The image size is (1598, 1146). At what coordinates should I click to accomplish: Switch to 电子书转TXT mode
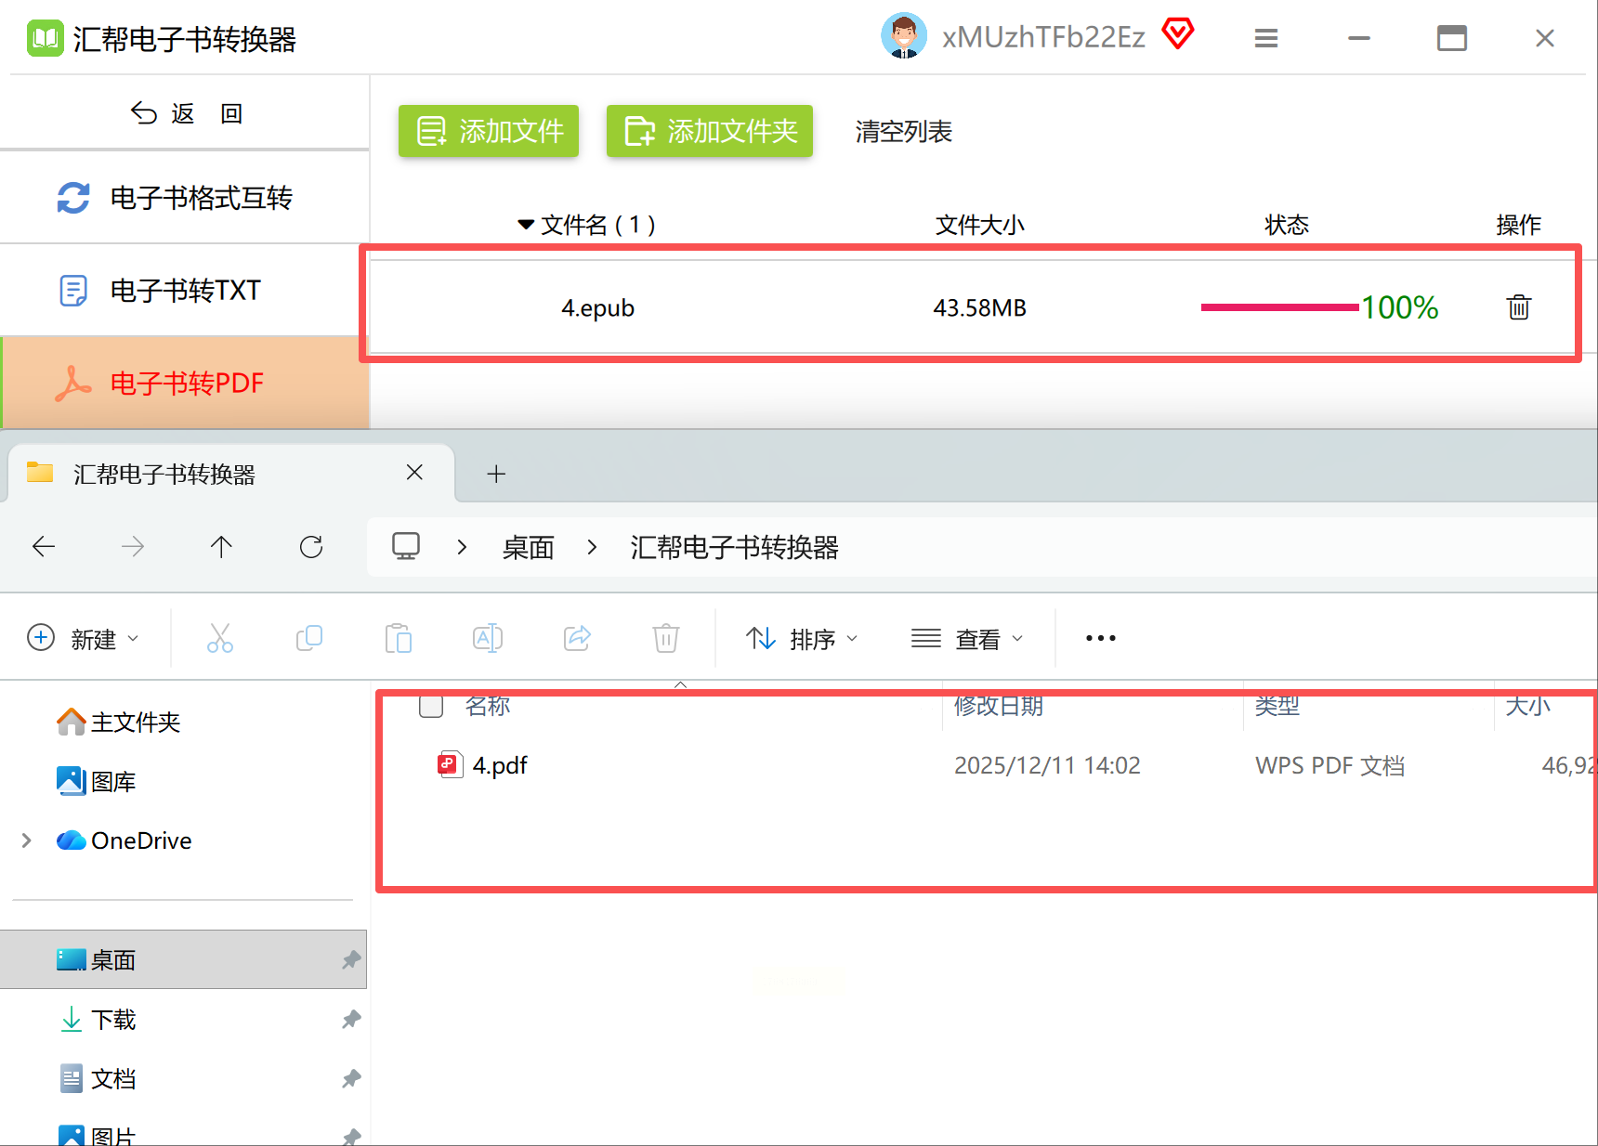tap(185, 291)
